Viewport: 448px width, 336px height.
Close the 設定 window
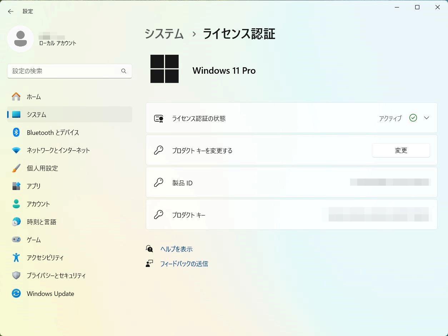437,7
